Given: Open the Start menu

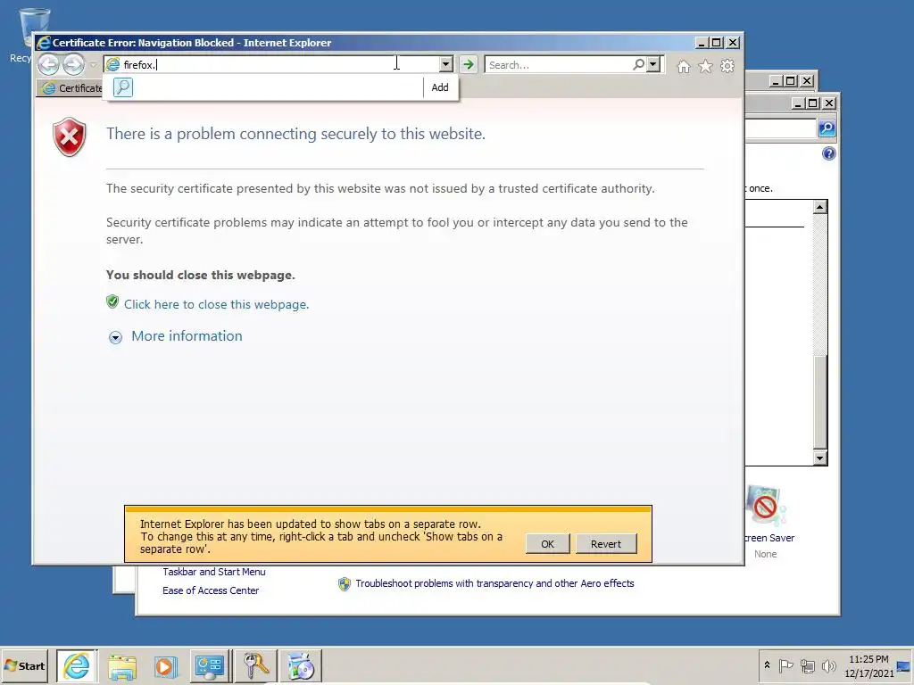Looking at the screenshot, I should coord(24,665).
